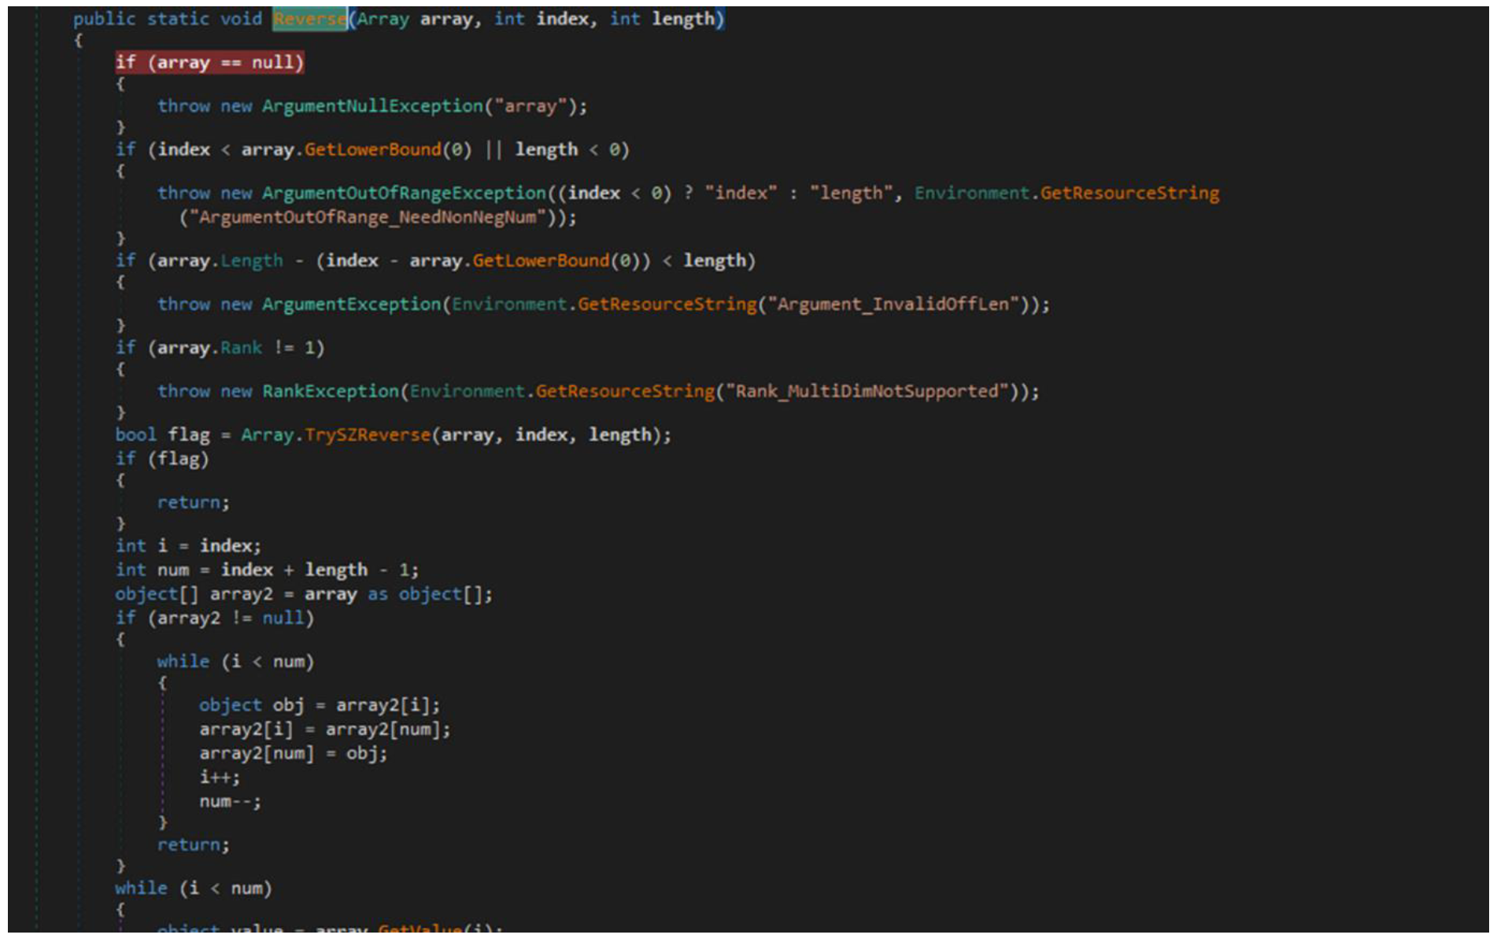Select the "Rank_MultiDimNotSupported" string literal
The height and width of the screenshot is (942, 1497).
point(867,391)
